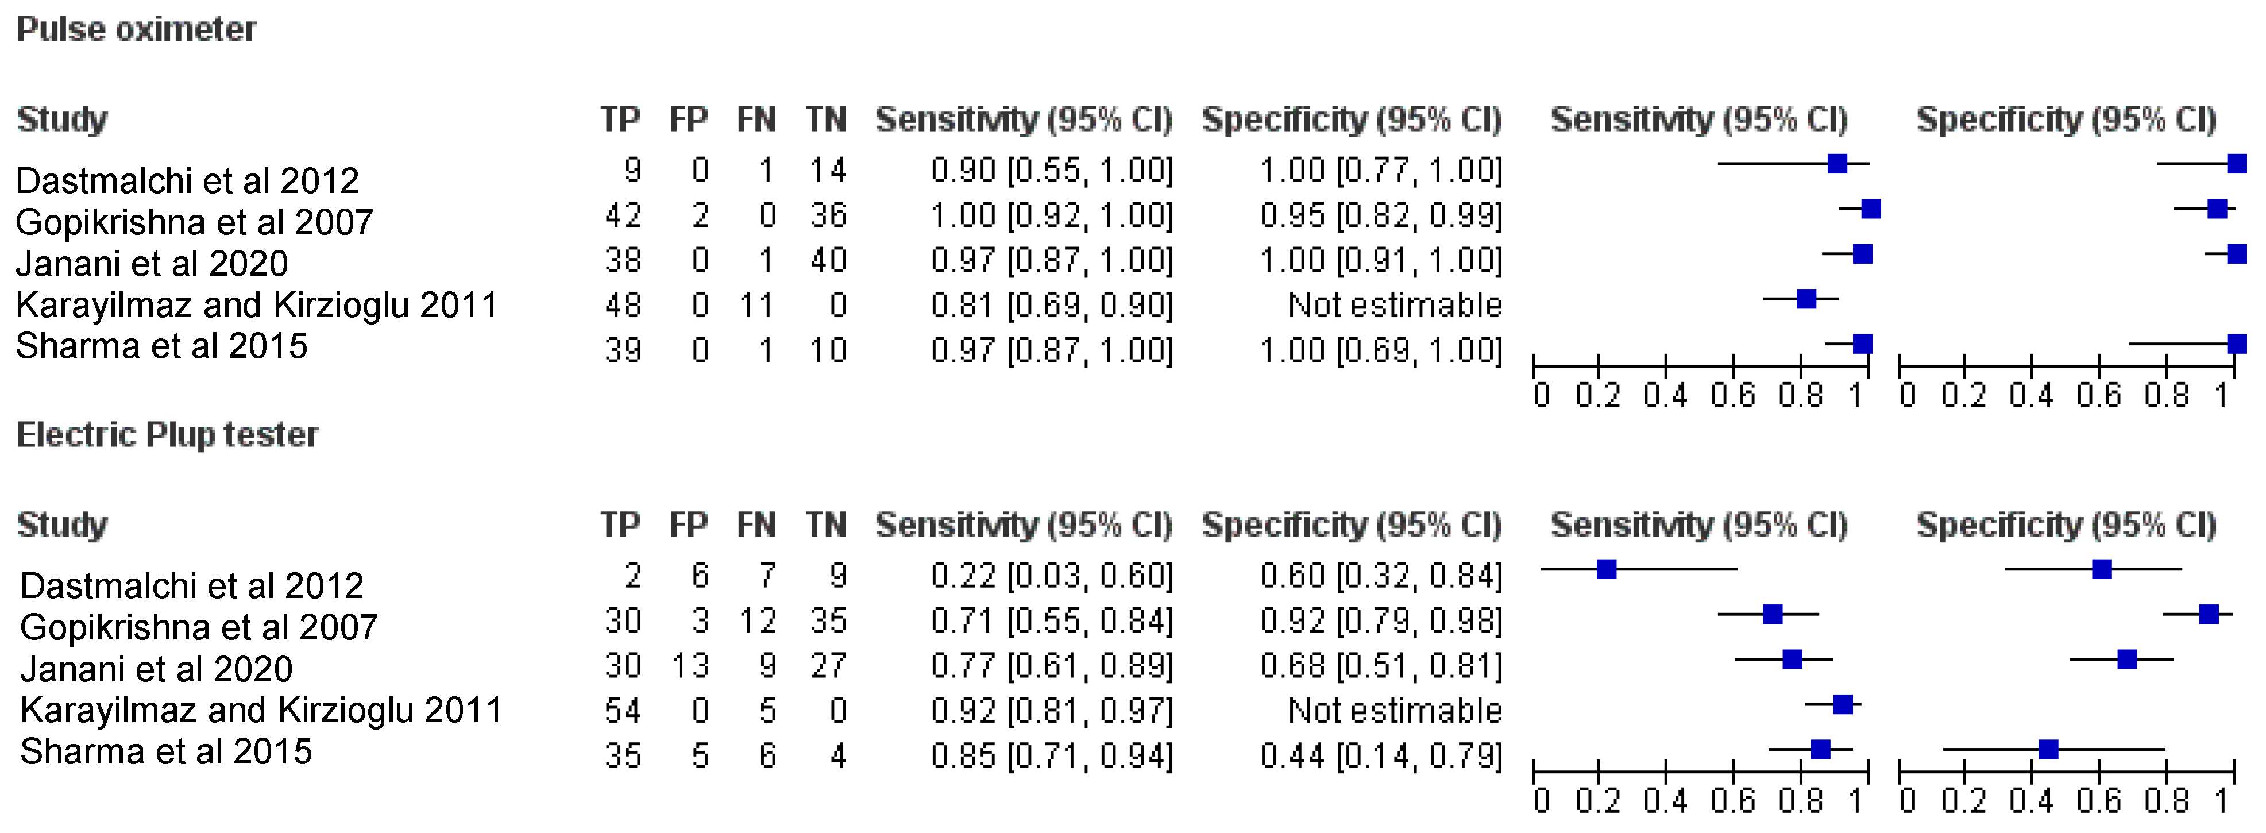
Task: Click Not estimable in the Pulse oximeter table
Action: point(1394,305)
